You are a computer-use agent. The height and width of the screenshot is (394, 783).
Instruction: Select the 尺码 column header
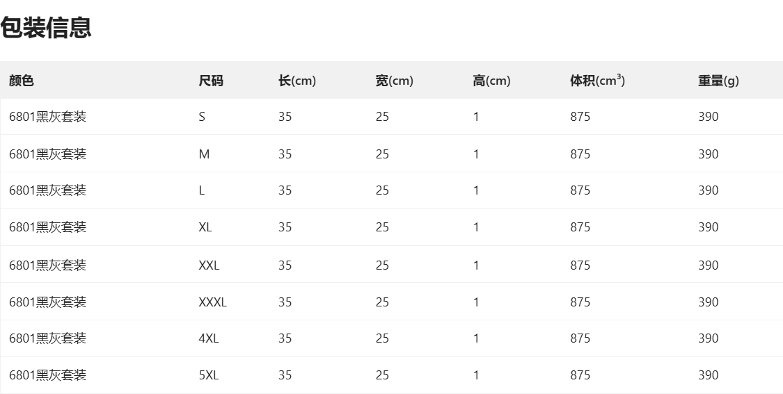coord(211,81)
